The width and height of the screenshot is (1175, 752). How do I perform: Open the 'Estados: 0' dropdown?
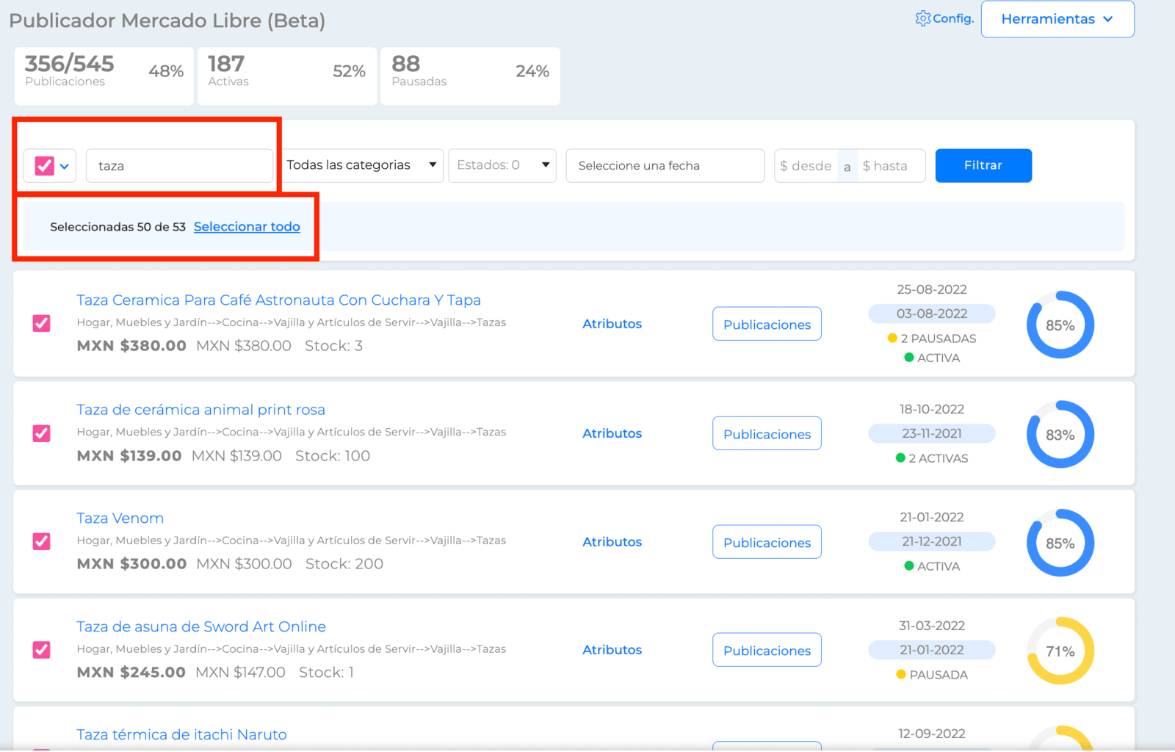point(502,165)
